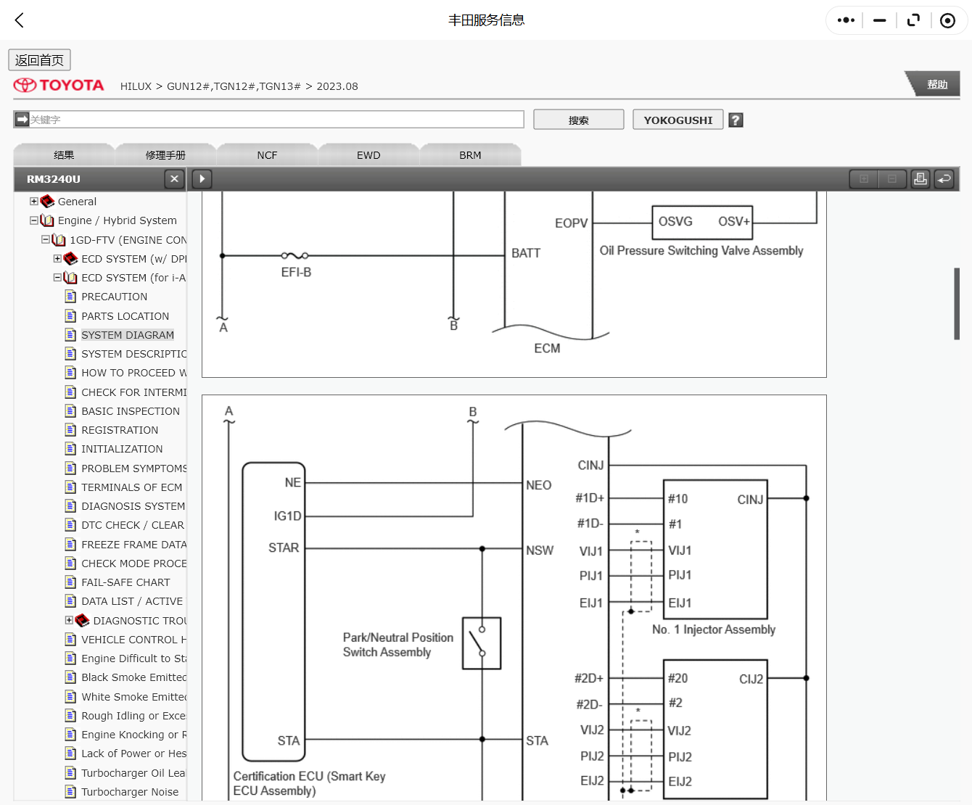Screen dimensions: 972x805
Task: Switch to the BRM tab
Action: 470,154
